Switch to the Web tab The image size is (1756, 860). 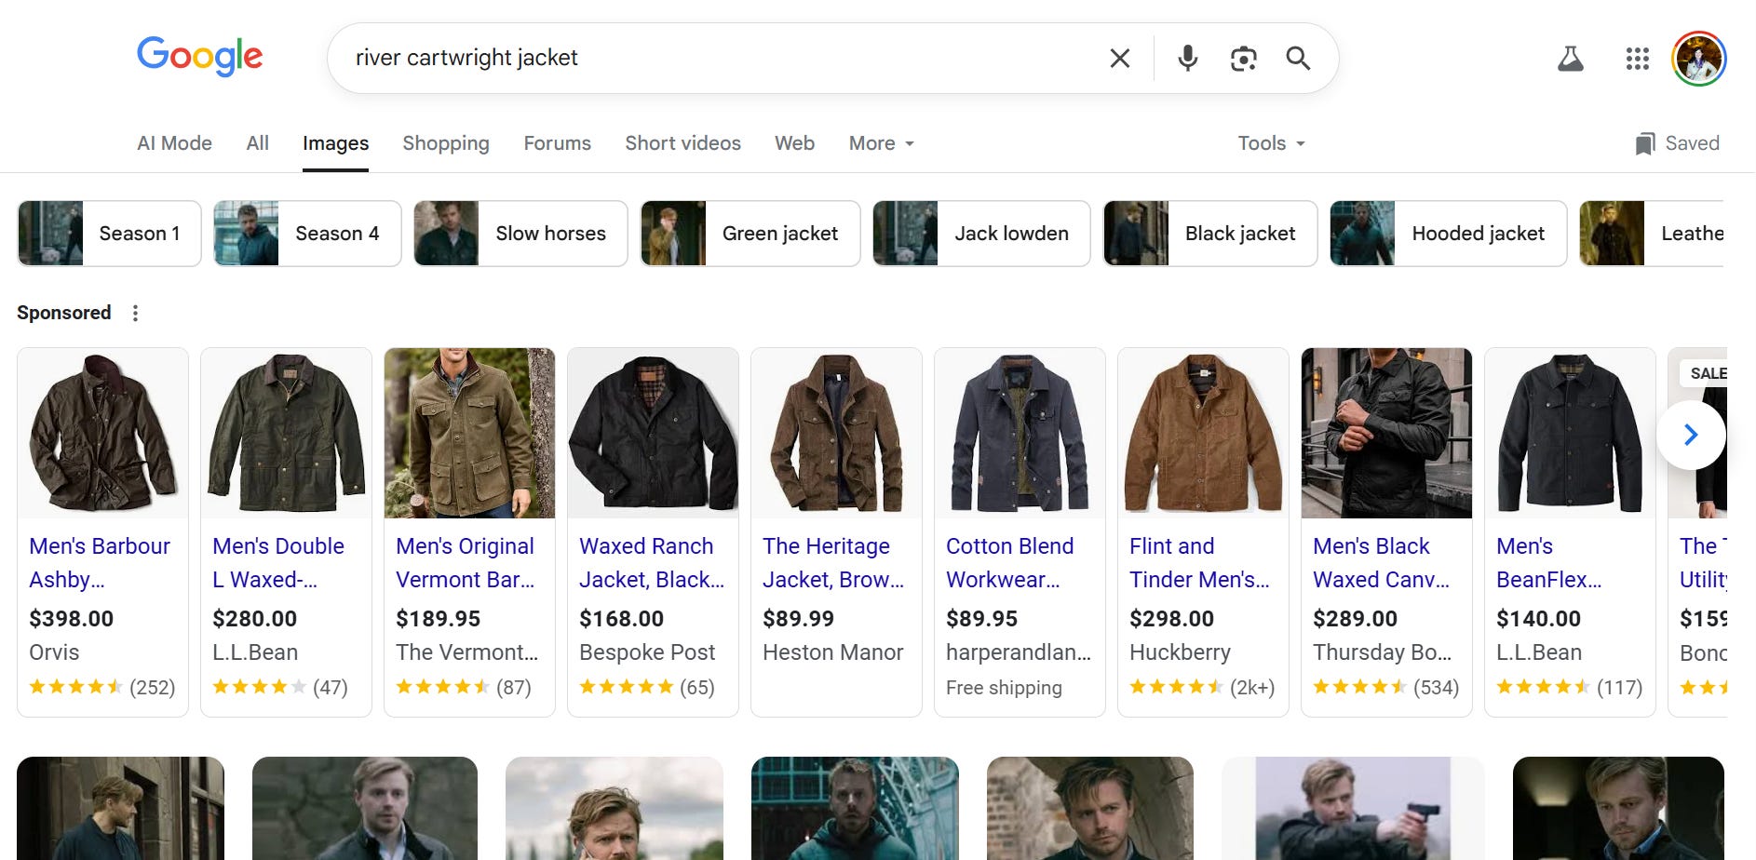tap(794, 143)
